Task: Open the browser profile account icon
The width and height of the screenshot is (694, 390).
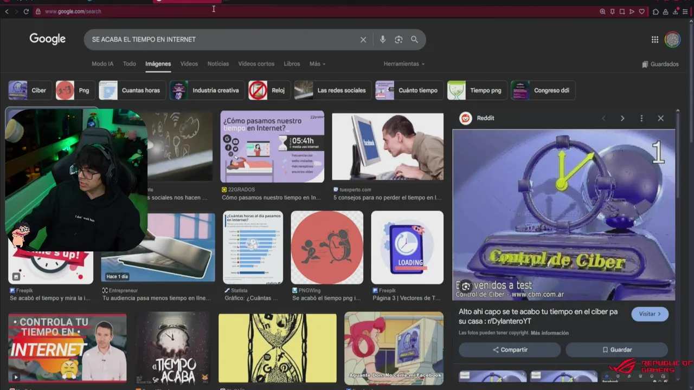Action: pyautogui.click(x=665, y=11)
